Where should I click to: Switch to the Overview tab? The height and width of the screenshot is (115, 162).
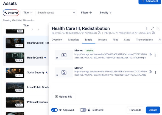(57, 40)
